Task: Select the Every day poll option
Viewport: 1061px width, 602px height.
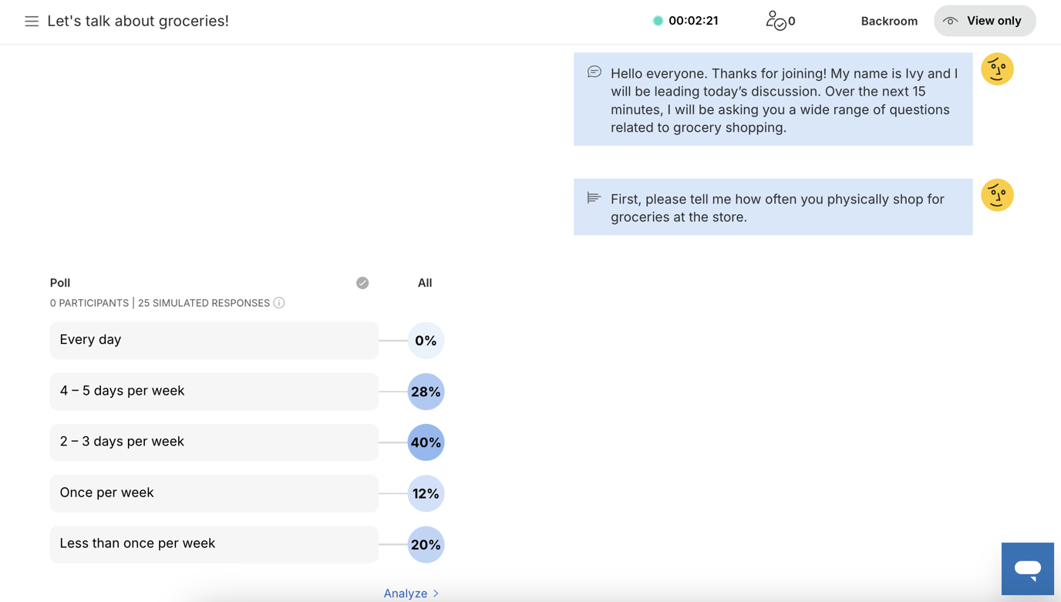Action: [214, 340]
